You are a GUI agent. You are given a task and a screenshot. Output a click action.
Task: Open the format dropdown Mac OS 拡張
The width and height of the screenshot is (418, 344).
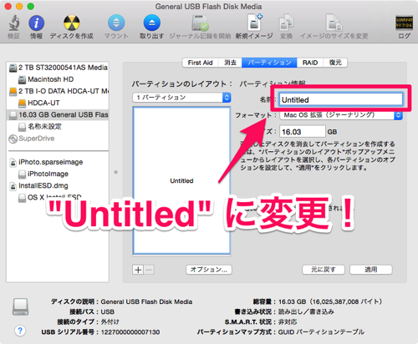341,115
